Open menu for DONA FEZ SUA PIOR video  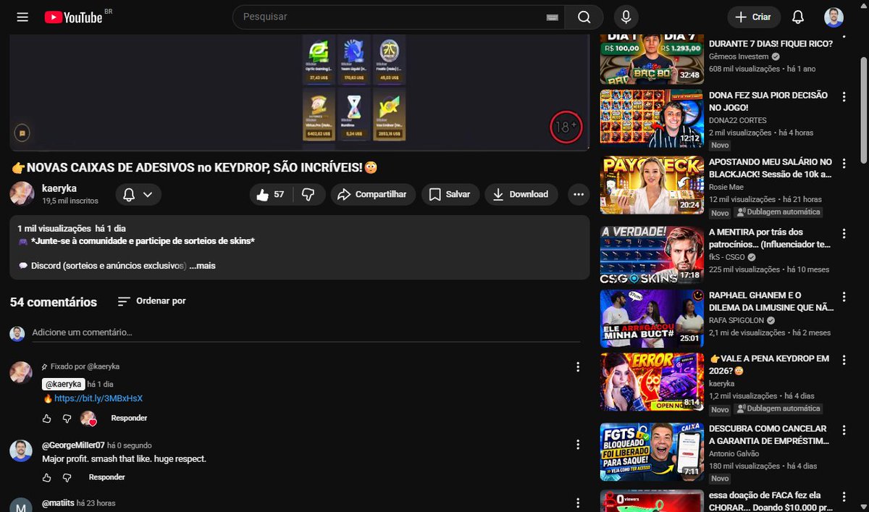pyautogui.click(x=844, y=97)
